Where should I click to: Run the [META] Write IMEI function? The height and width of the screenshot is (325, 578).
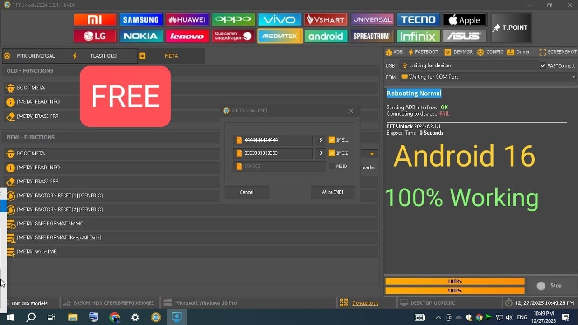point(191,251)
